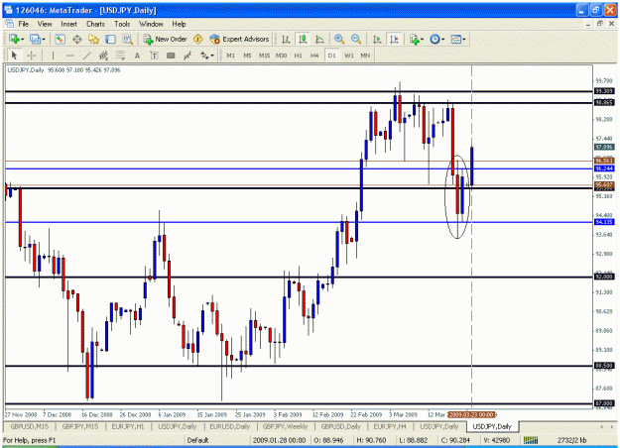The width and height of the screenshot is (620, 448).
Task: Switch to EURUSD,Daily chart tab
Action: [x=230, y=426]
